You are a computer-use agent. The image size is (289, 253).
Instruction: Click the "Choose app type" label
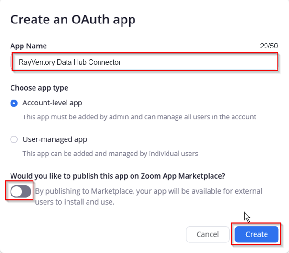click(39, 88)
